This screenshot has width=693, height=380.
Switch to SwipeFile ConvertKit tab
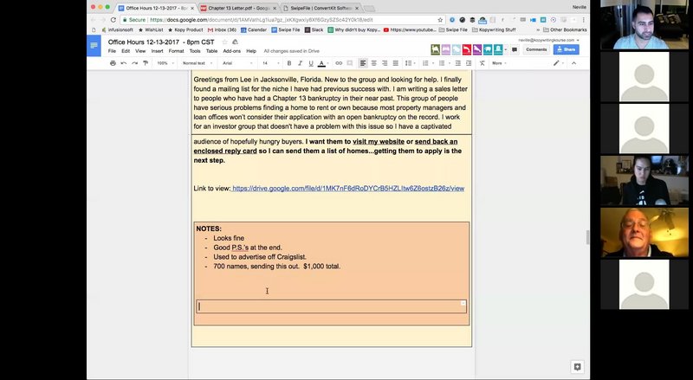[321, 8]
